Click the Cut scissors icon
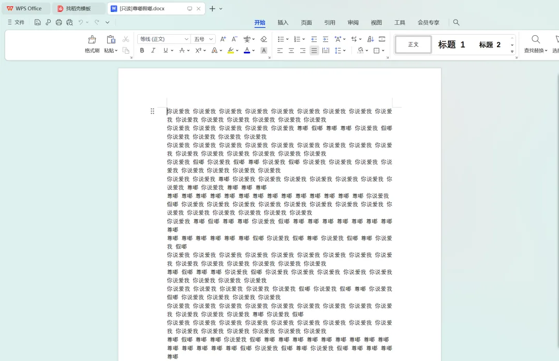The height and width of the screenshot is (361, 559). click(x=126, y=39)
